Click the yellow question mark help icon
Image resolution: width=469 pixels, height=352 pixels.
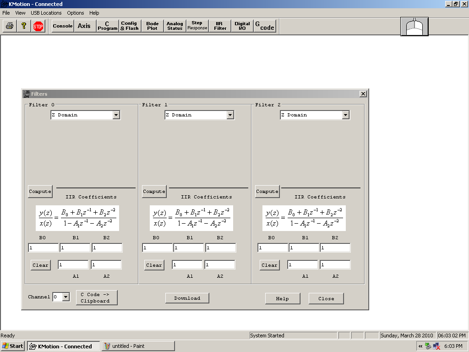[x=24, y=26]
